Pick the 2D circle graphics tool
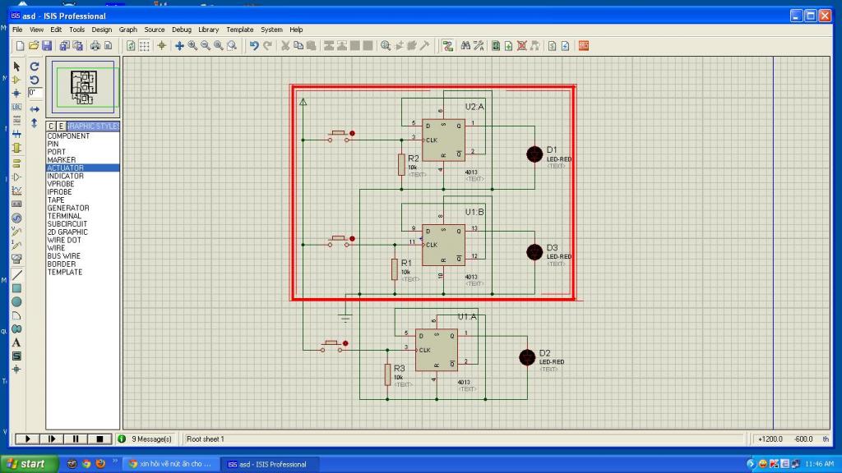Screen dimensions: 842x473 [x=16, y=302]
